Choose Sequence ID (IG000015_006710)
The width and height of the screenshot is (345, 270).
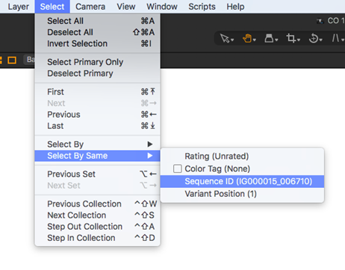tap(242, 181)
